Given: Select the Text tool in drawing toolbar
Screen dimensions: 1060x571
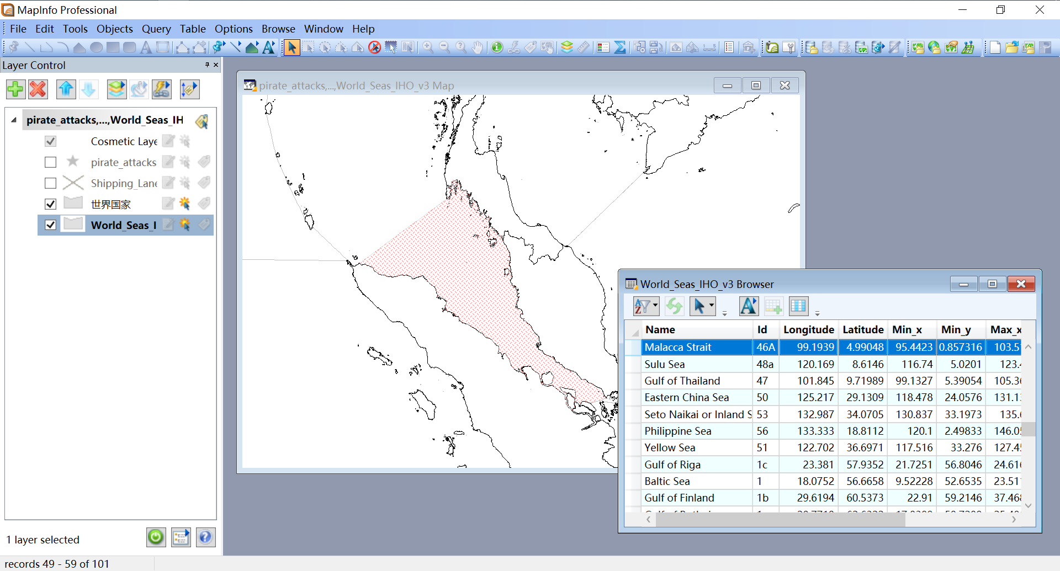Looking at the screenshot, I should click(146, 47).
